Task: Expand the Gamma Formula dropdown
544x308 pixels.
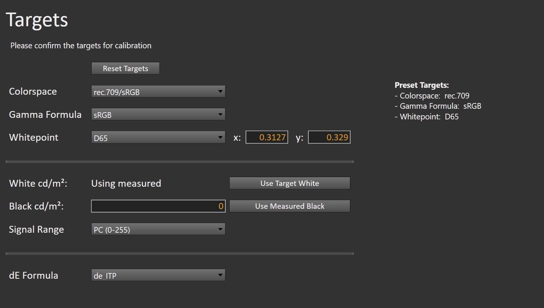Action: [x=158, y=114]
